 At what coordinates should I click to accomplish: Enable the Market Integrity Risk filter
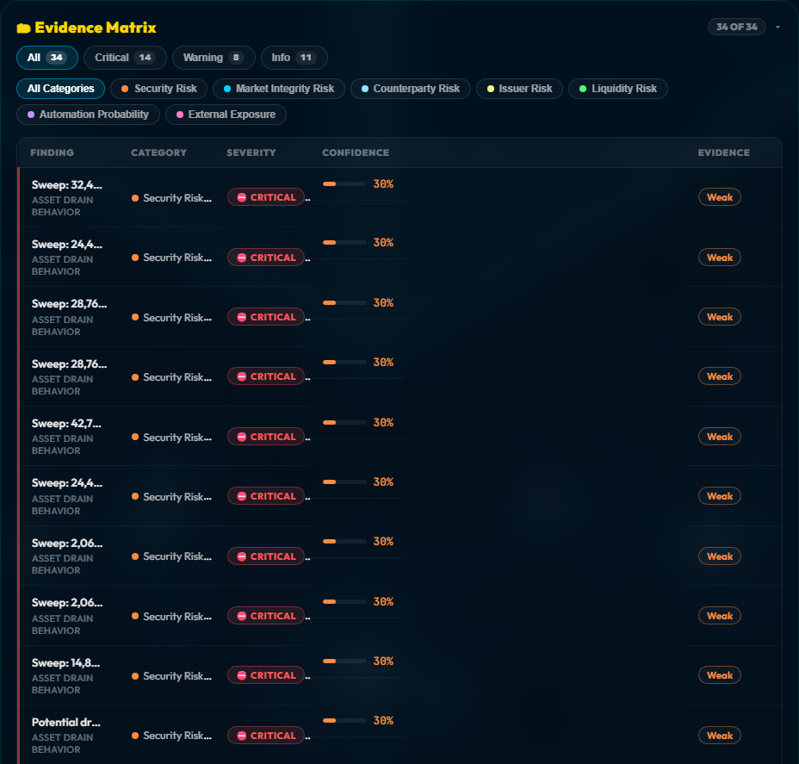pyautogui.click(x=279, y=89)
